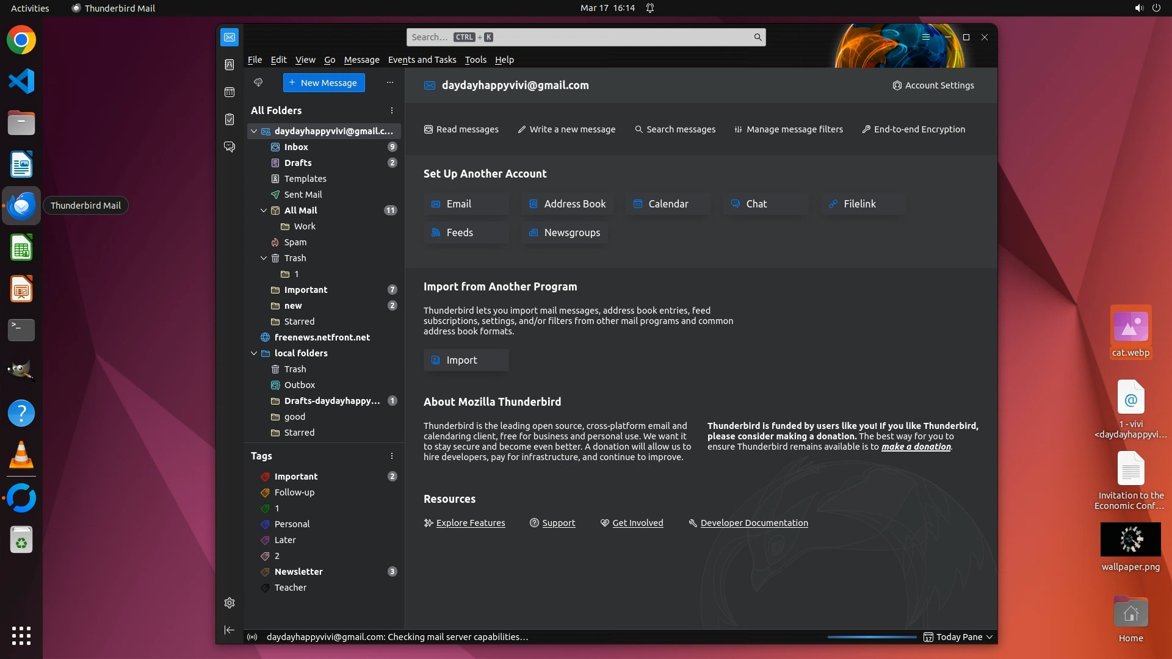Viewport: 1172px width, 659px height.
Task: Open the Thunderbird hamburger app menu
Action: [926, 37]
